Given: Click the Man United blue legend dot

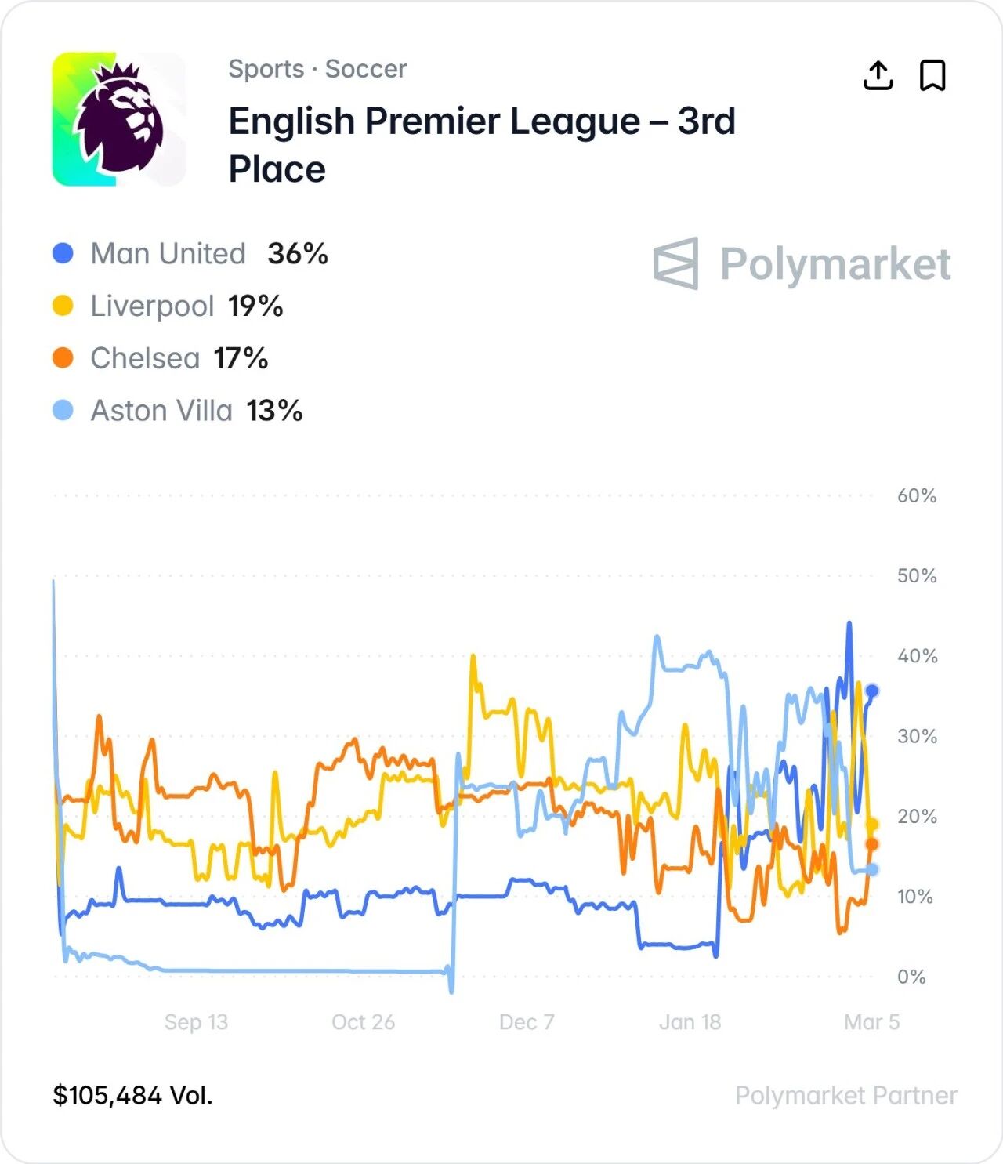Looking at the screenshot, I should pyautogui.click(x=63, y=253).
